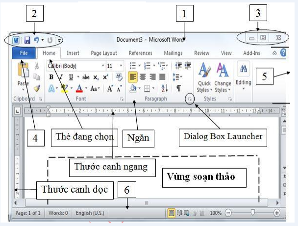Click the Copy icon

click(36, 77)
